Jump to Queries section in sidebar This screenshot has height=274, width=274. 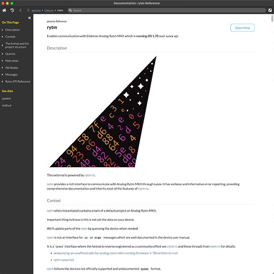[10, 54]
